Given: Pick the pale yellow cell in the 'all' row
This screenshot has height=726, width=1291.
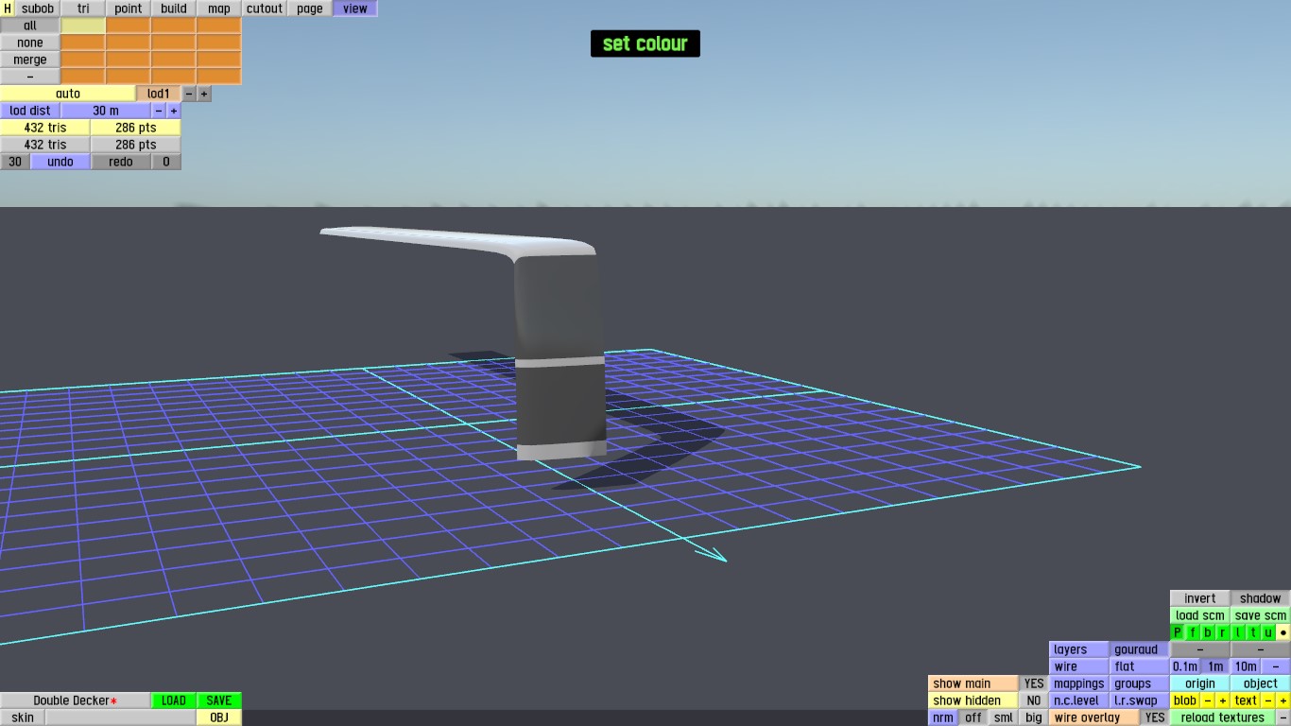Looking at the screenshot, I should [83, 26].
